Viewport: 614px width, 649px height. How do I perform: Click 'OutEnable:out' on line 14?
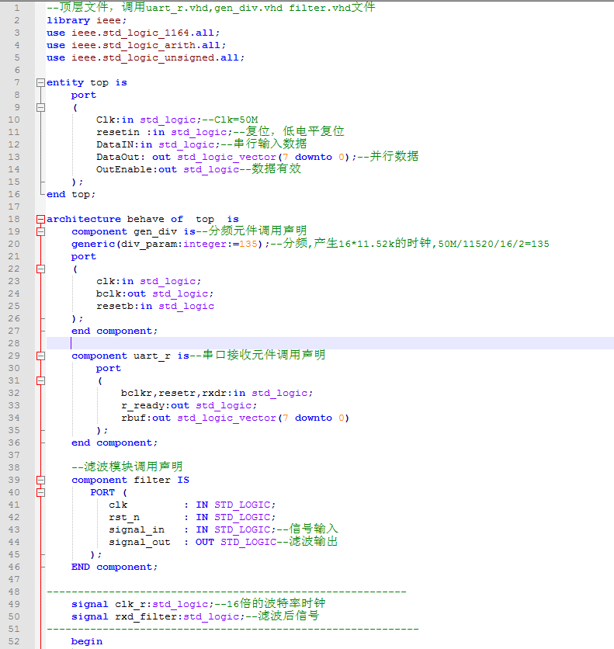(x=137, y=169)
